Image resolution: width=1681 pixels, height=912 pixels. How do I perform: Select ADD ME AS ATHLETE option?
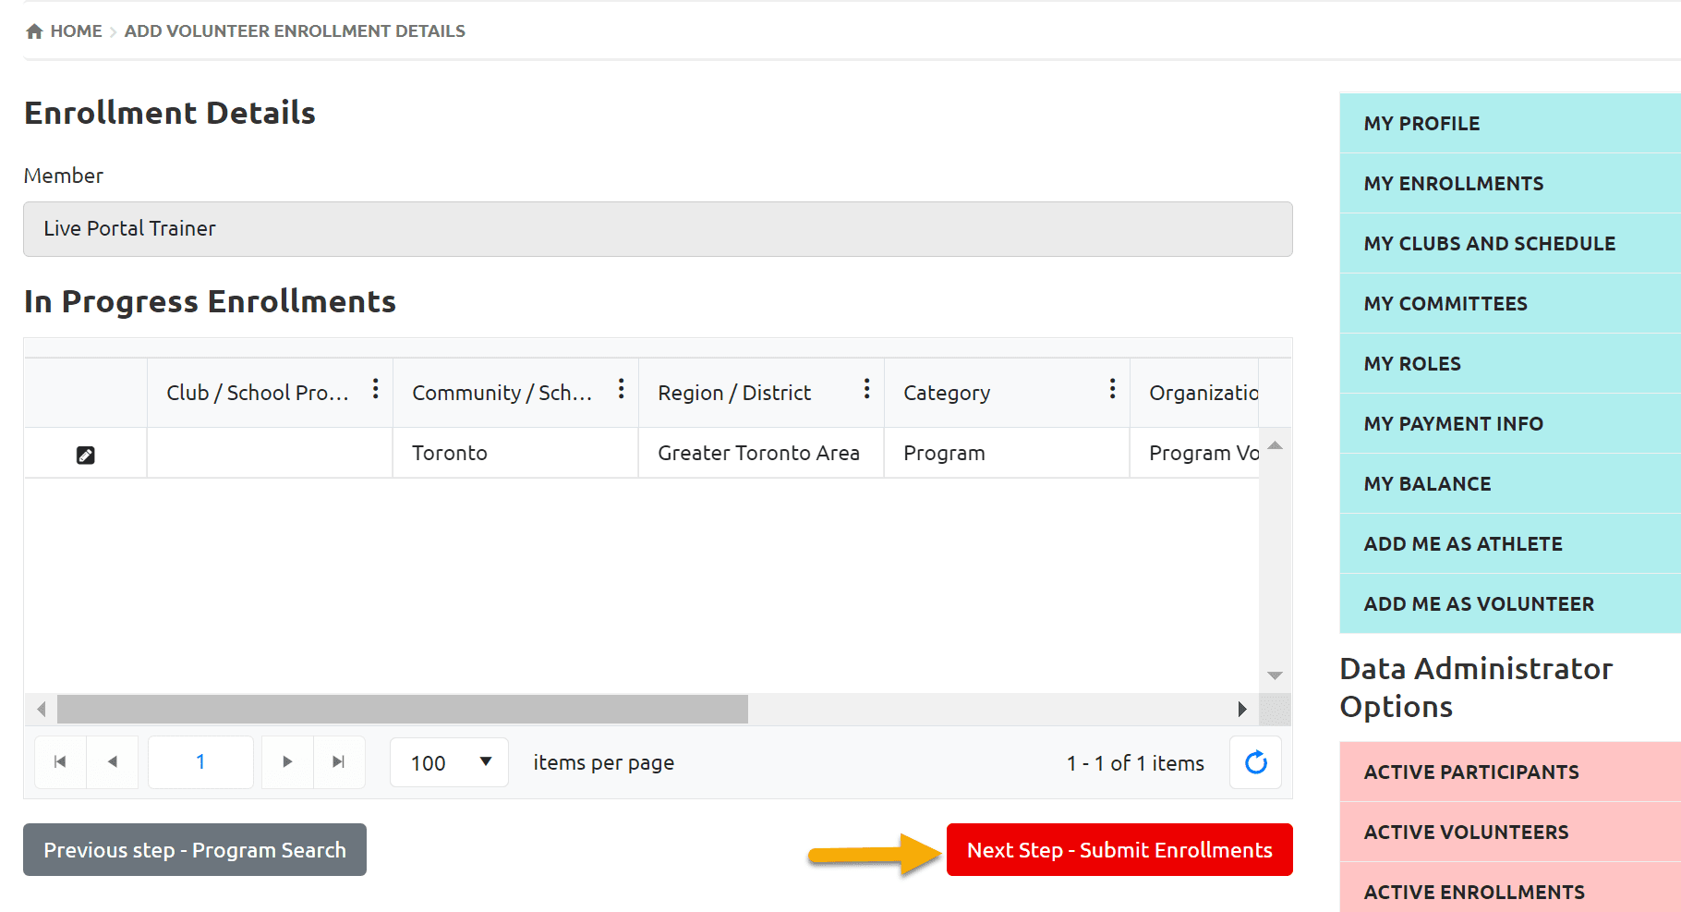tap(1510, 543)
